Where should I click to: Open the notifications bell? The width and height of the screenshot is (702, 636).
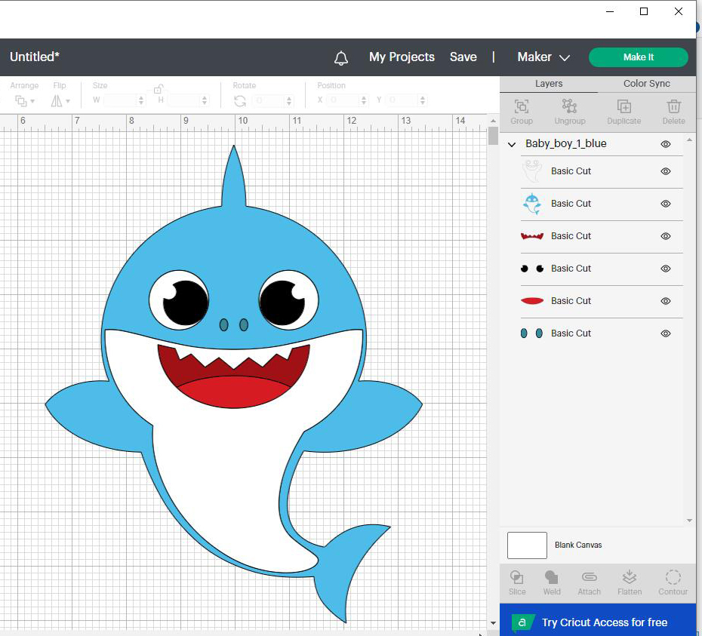[341, 58]
